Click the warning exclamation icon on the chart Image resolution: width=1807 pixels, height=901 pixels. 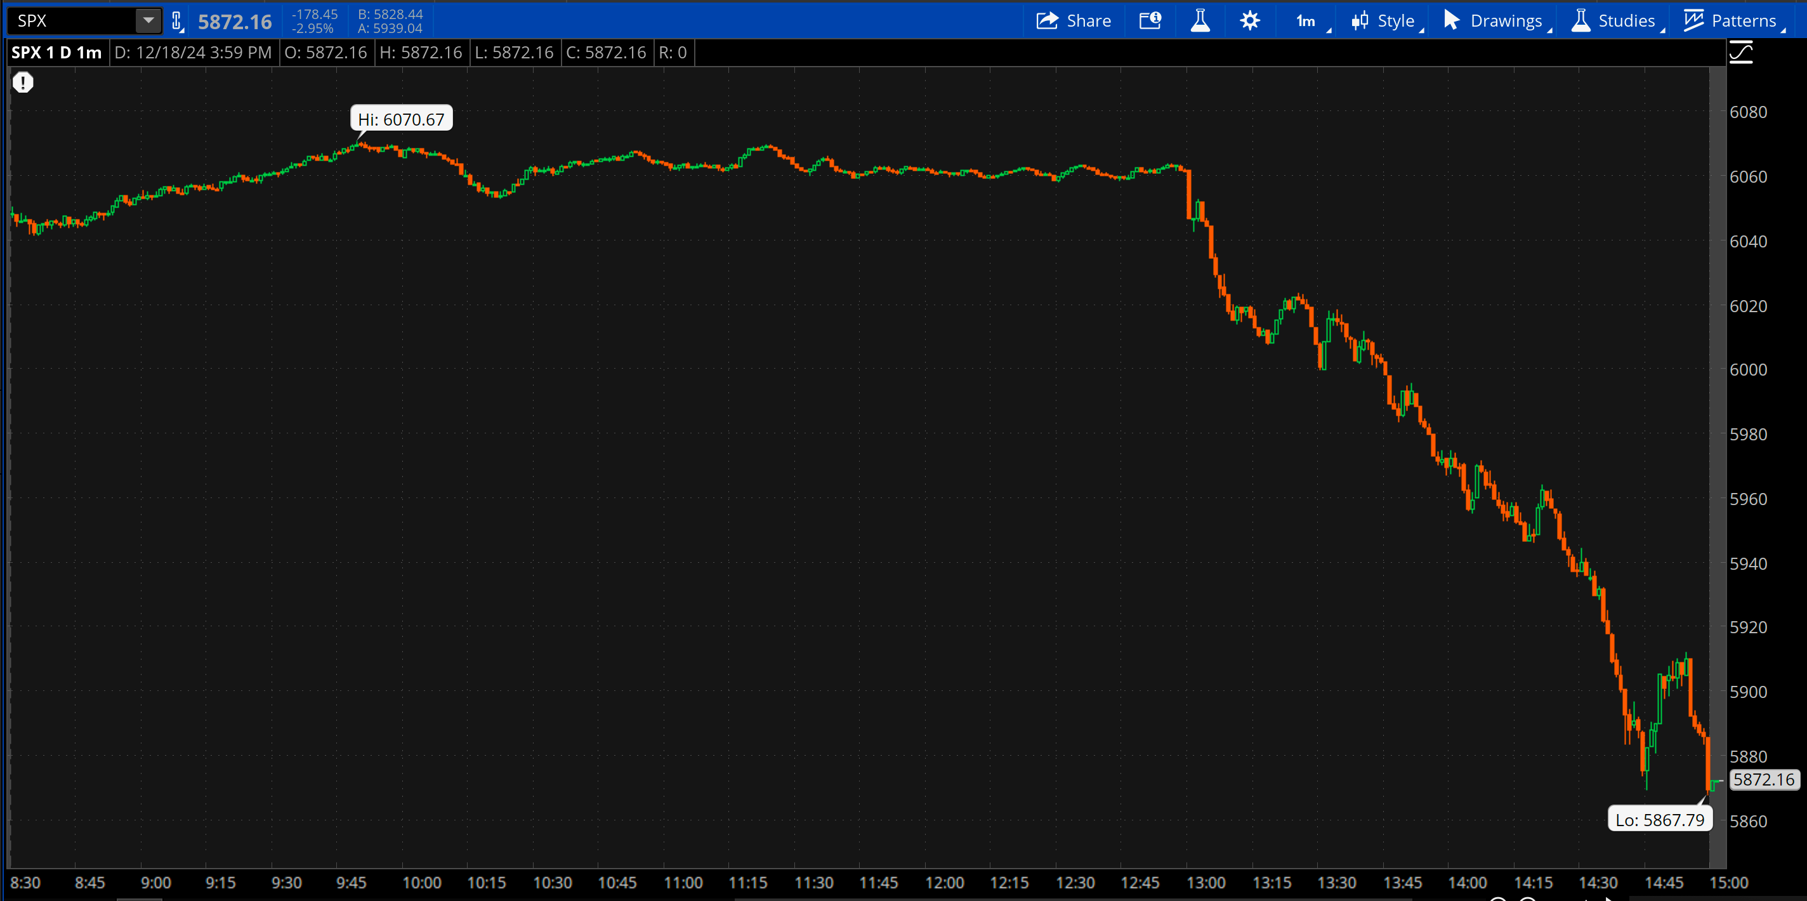click(22, 82)
